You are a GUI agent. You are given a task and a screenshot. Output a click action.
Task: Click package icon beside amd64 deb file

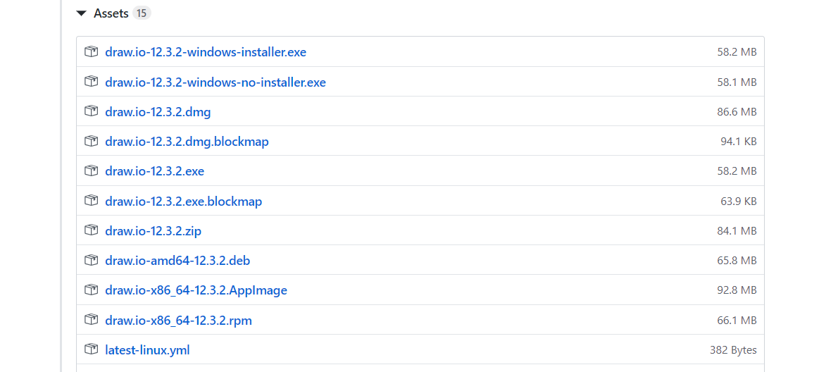click(92, 260)
